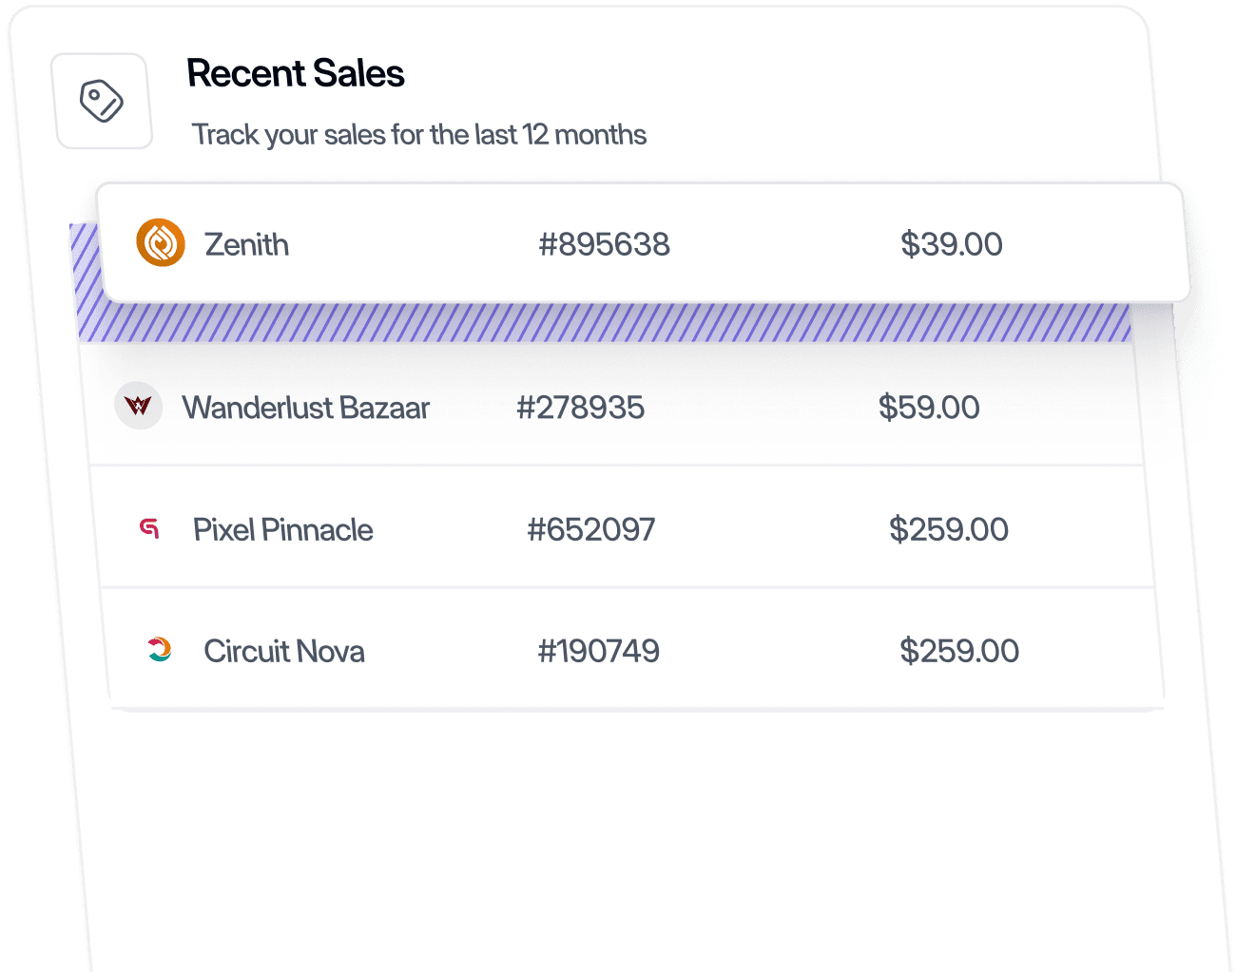Viewport: 1256px width, 972px height.
Task: Click order number #190749
Action: 598,651
